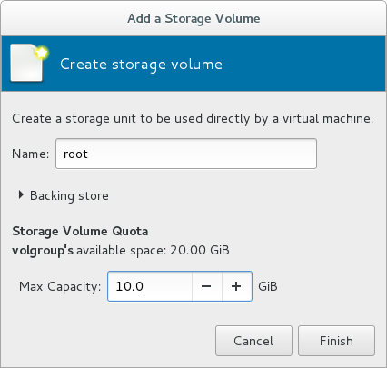Click the GiB unit label
387x368 pixels.
tap(268, 286)
